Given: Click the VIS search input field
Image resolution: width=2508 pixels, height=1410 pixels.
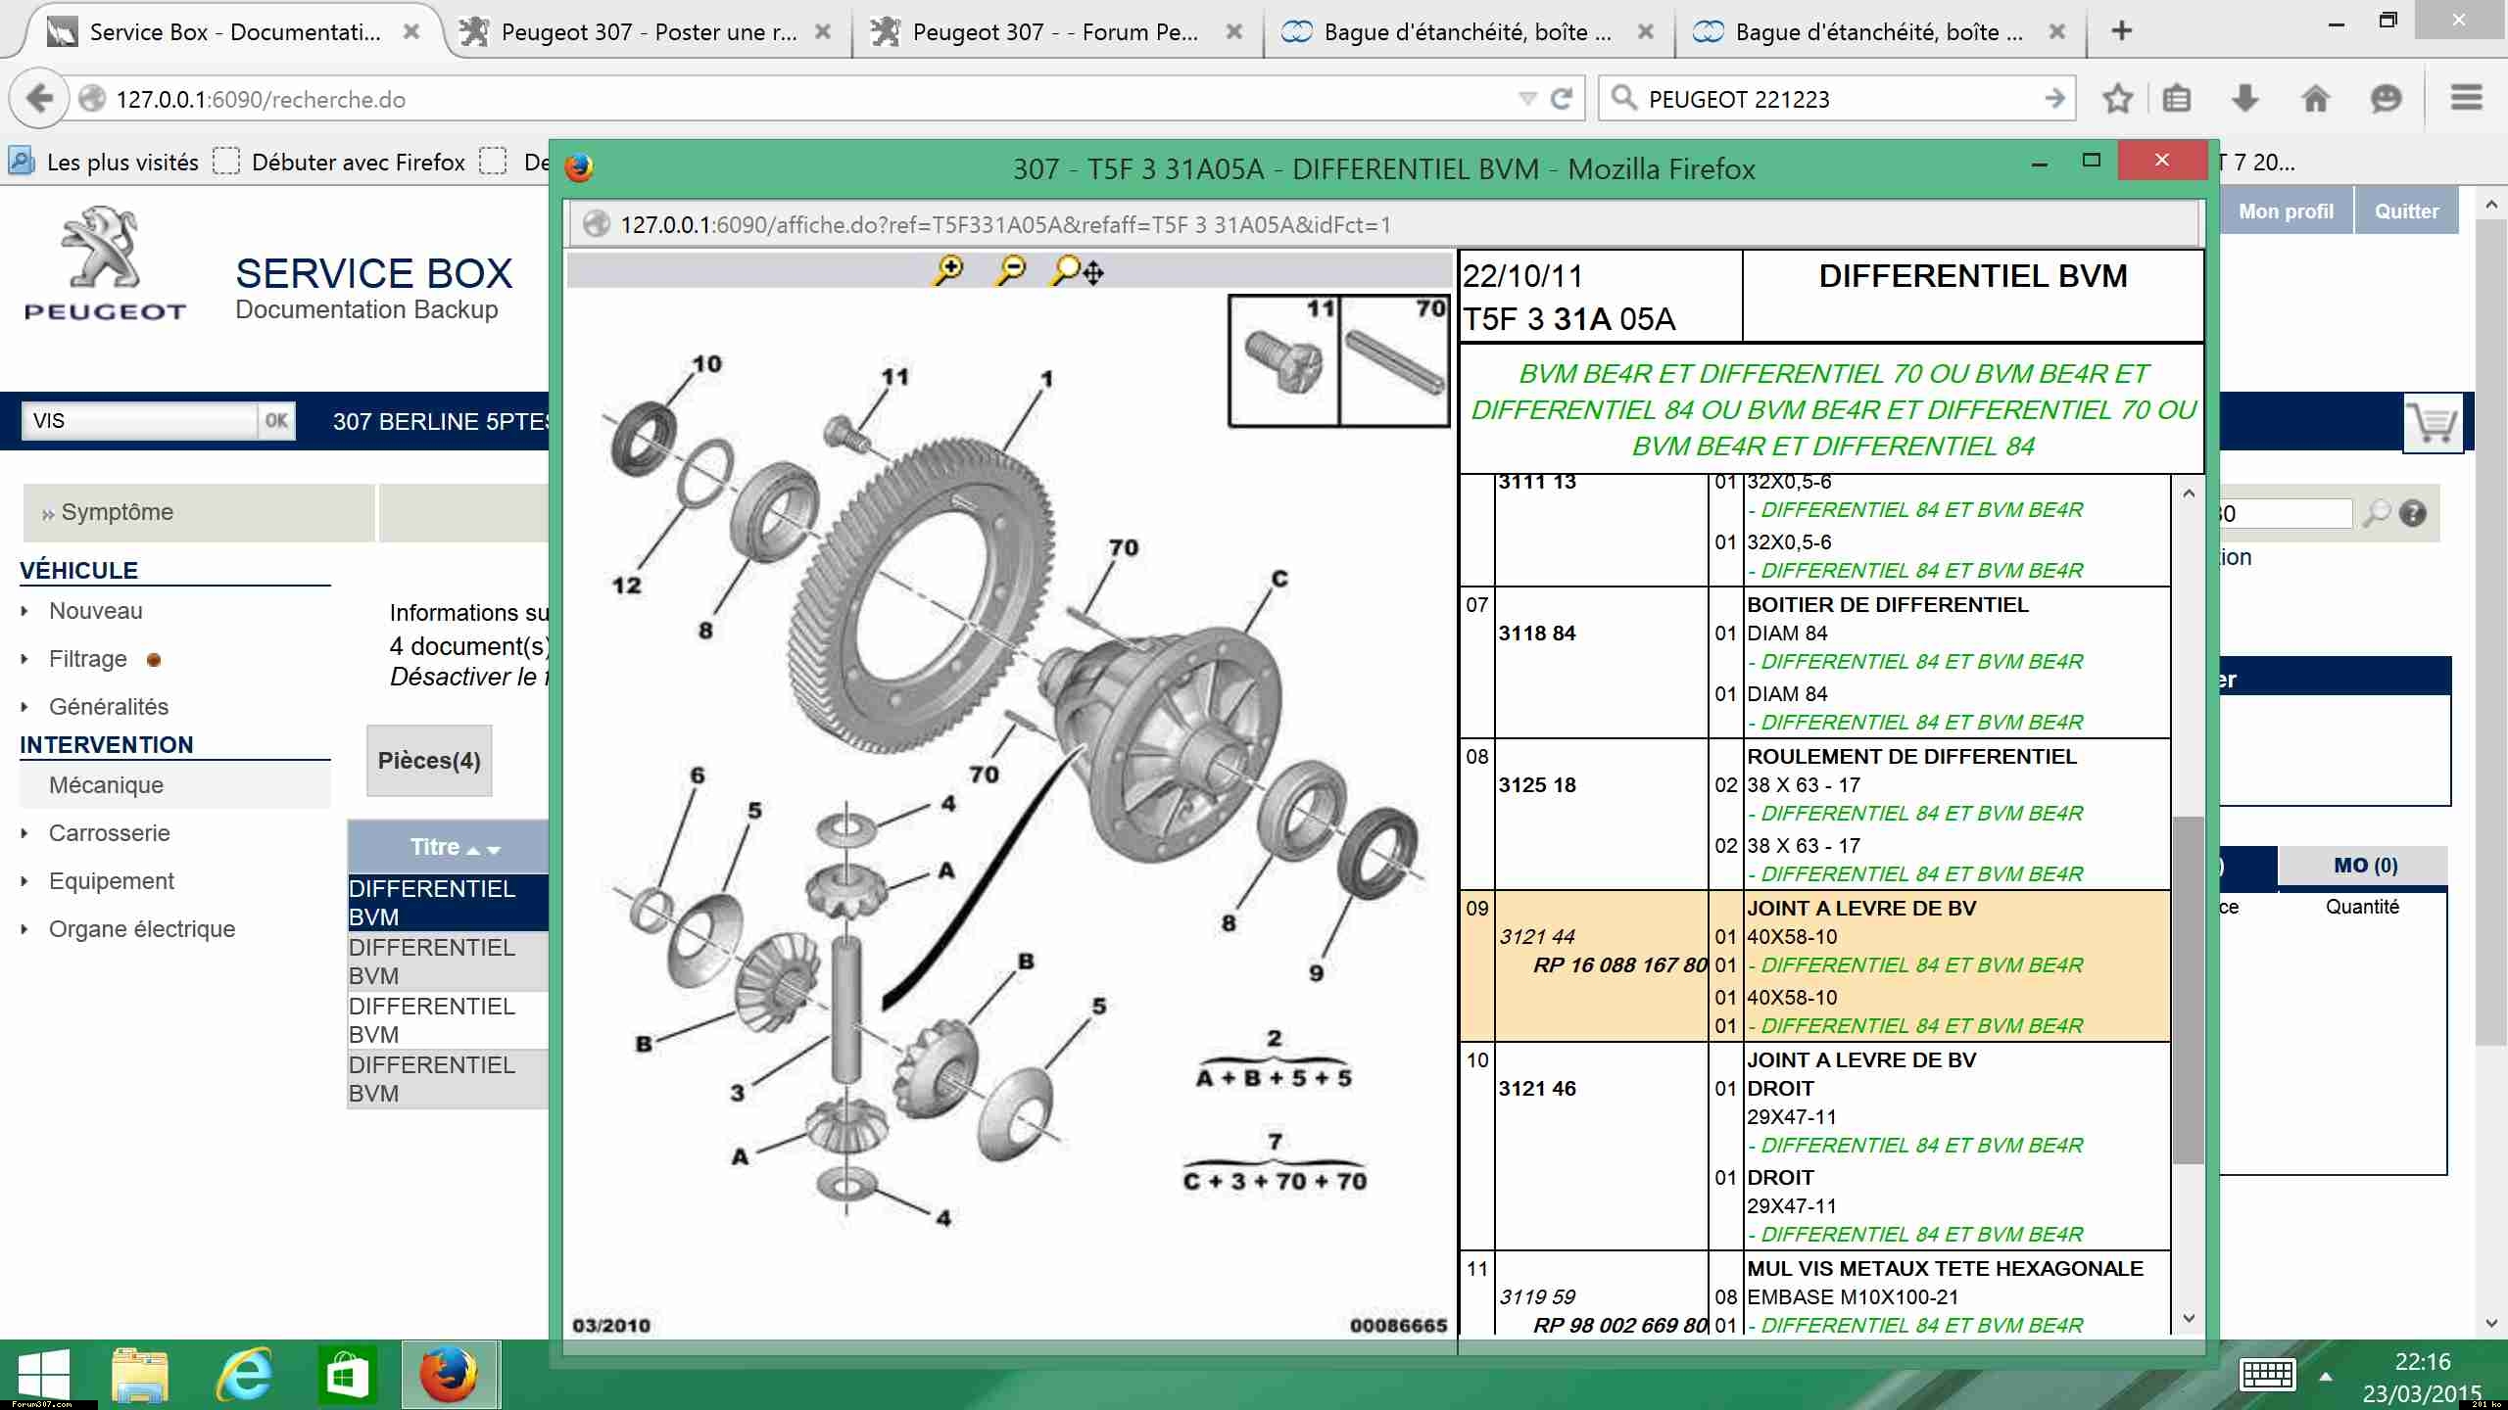Looking at the screenshot, I should click(x=140, y=421).
